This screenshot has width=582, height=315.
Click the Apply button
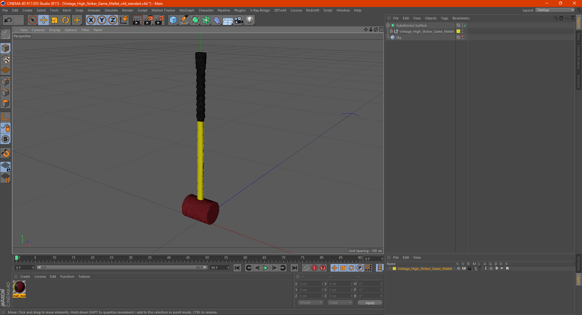pyautogui.click(x=370, y=303)
